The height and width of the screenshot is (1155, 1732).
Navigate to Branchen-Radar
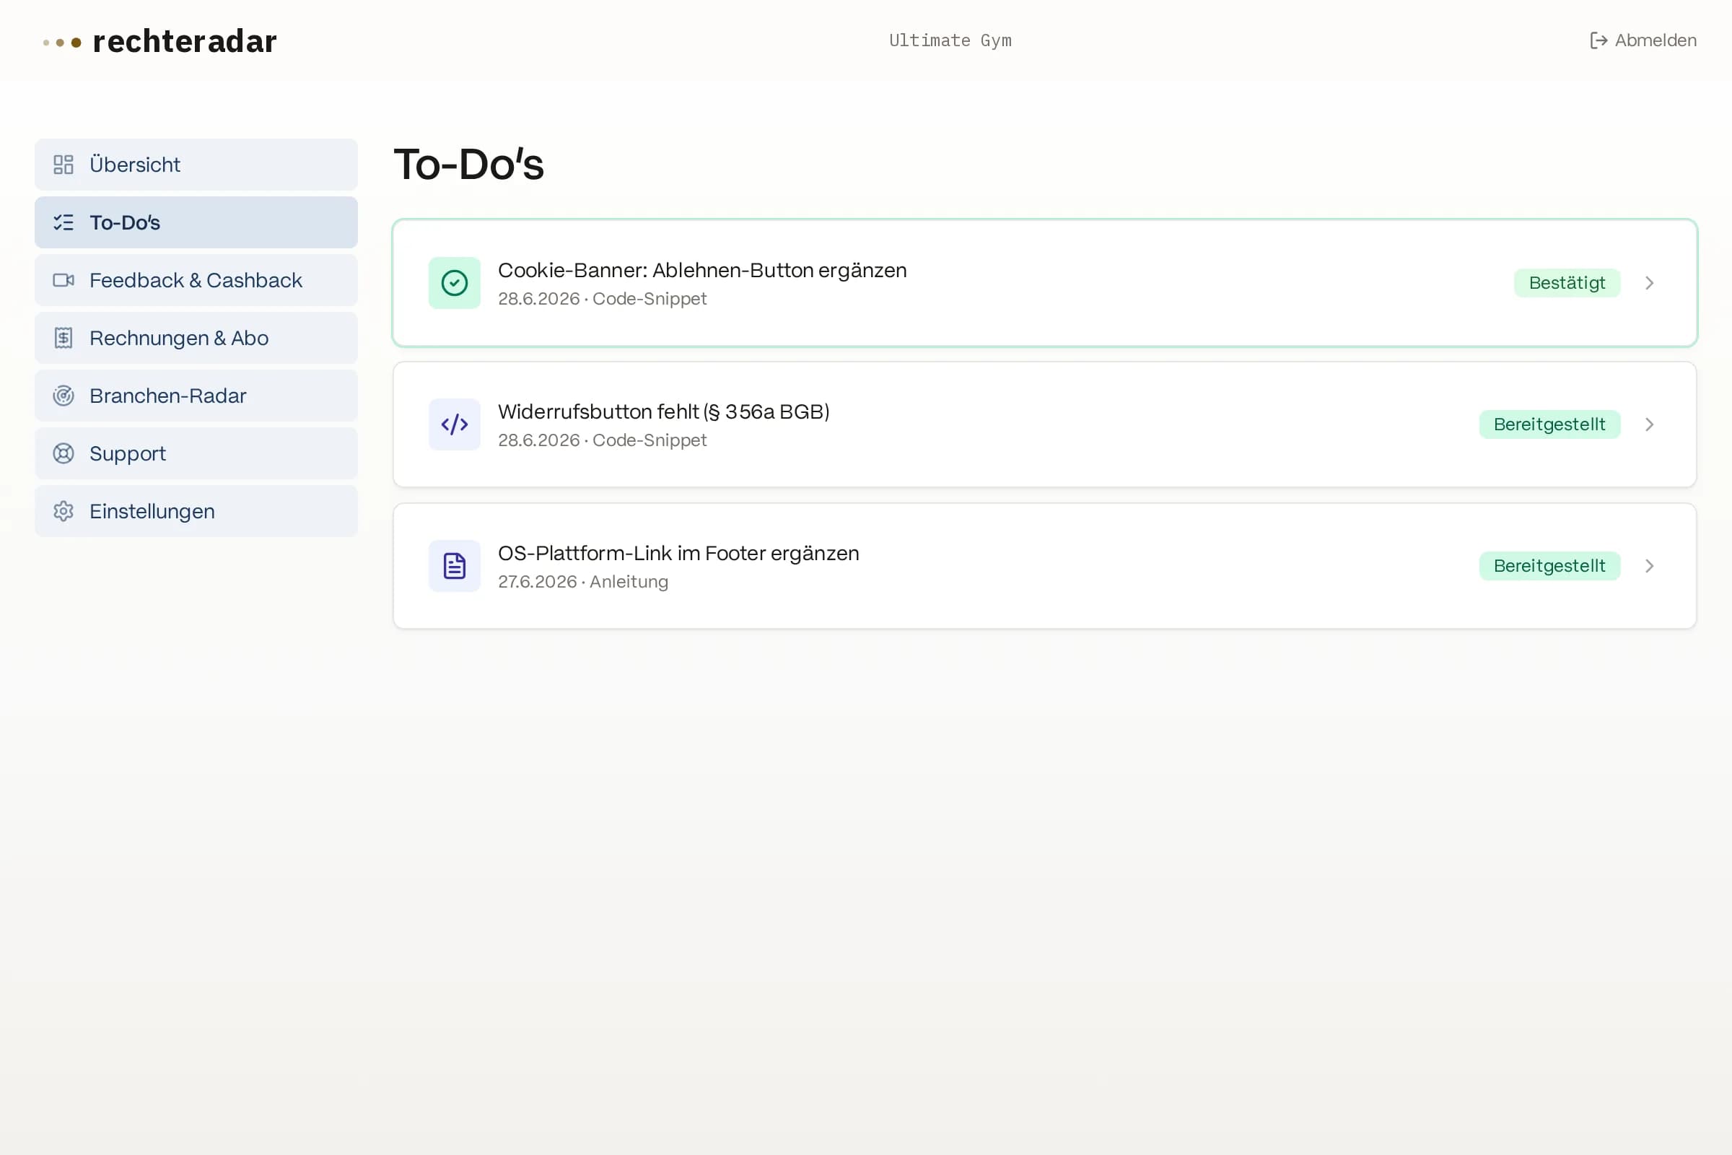[x=196, y=396]
